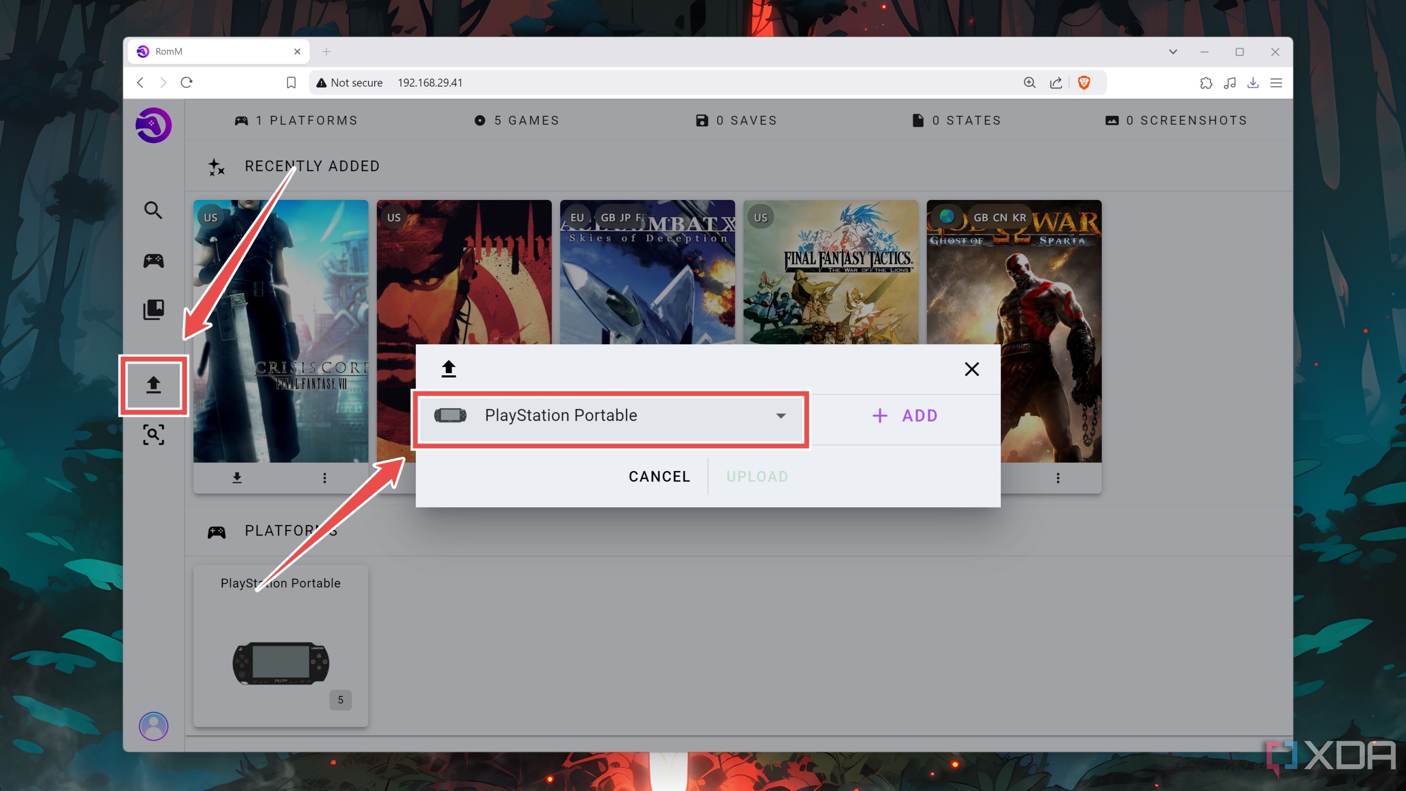Image resolution: width=1406 pixels, height=791 pixels.
Task: Open the collections icon in the sidebar
Action: pos(153,309)
